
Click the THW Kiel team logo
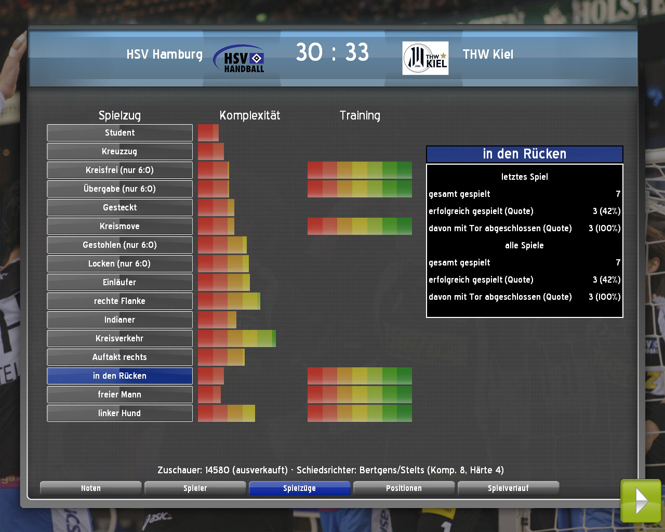[425, 58]
